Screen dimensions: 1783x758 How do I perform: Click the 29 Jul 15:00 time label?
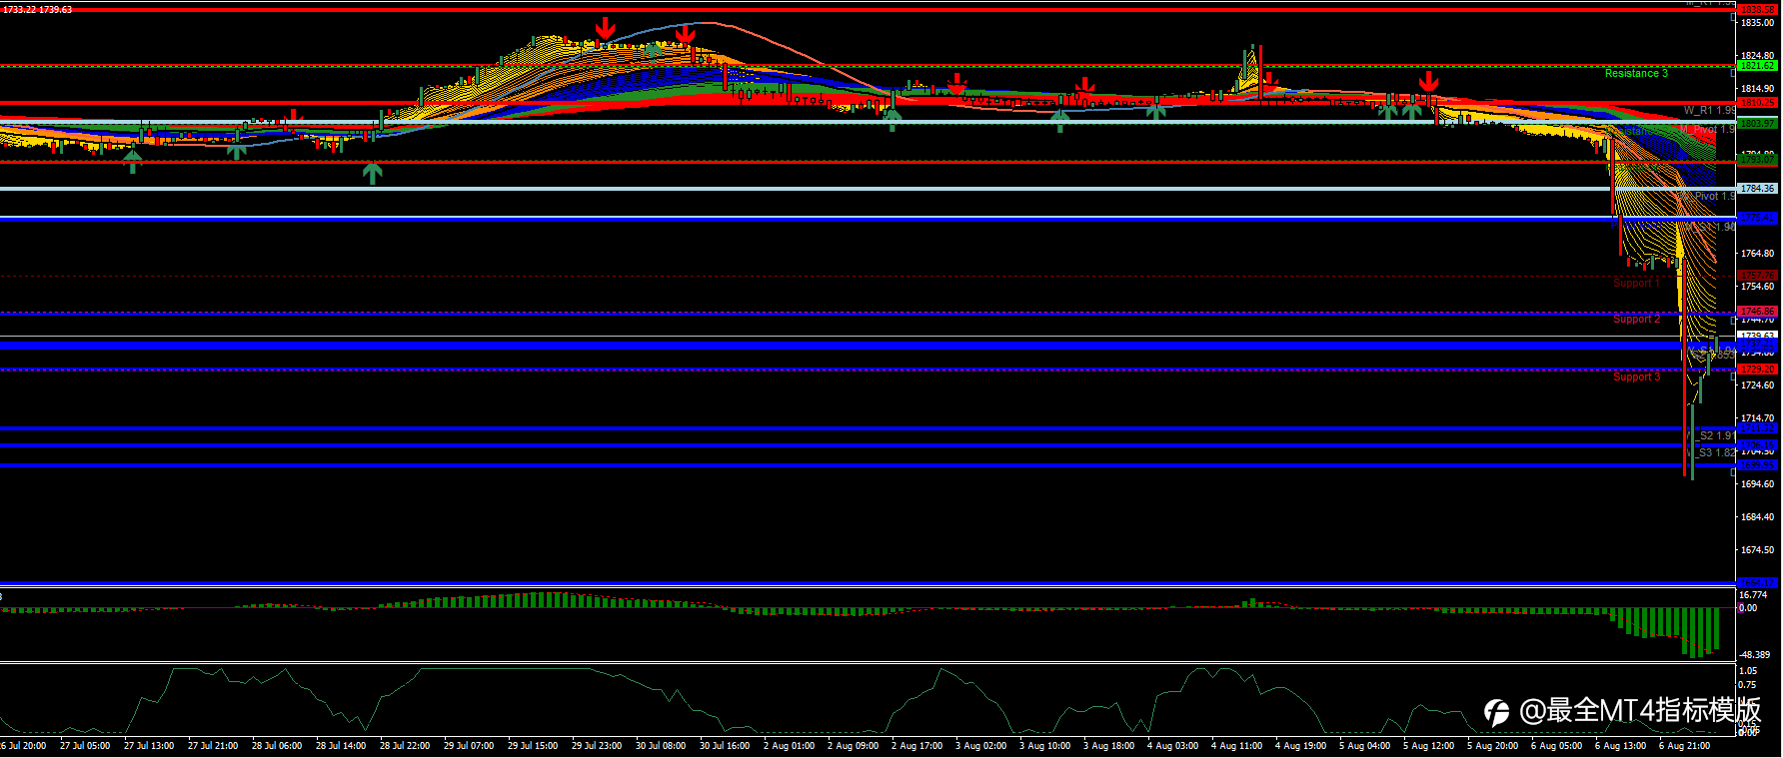(x=533, y=746)
